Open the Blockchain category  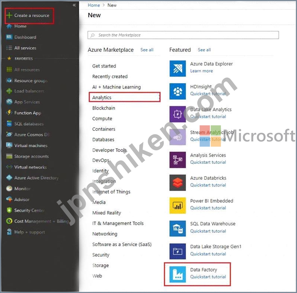104,108
